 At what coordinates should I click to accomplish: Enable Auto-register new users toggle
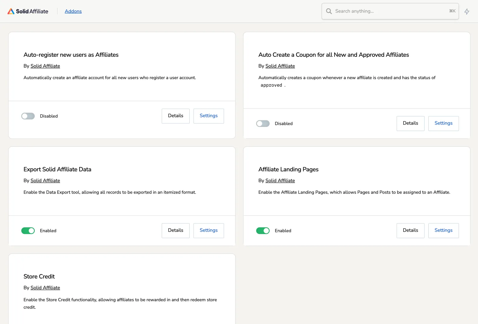pyautogui.click(x=28, y=116)
